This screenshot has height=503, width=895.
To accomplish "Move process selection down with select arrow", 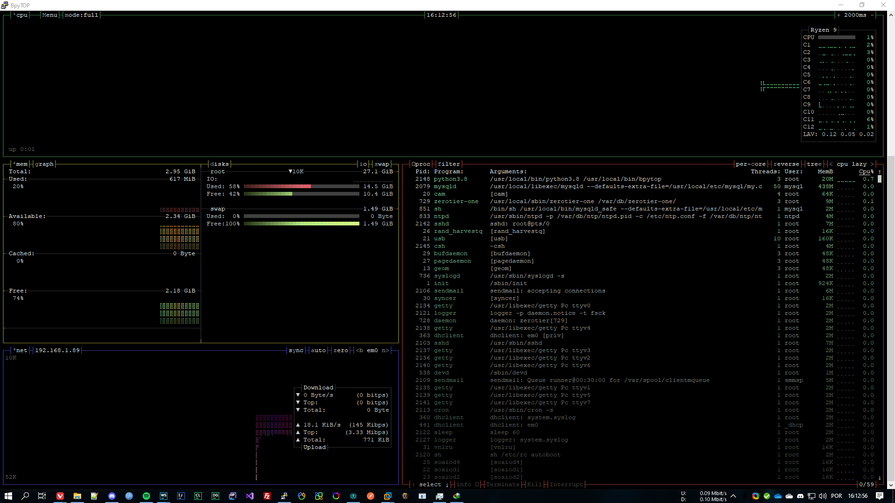I will point(447,484).
